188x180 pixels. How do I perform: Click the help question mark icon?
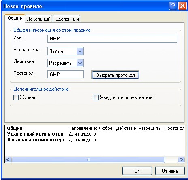click(x=173, y=6)
